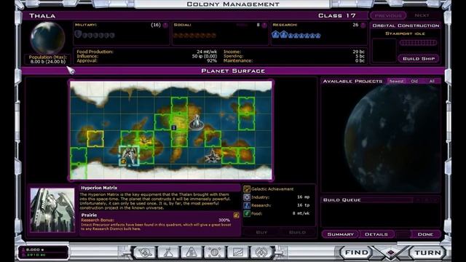Image resolution: width=466 pixels, height=262 pixels.
Task: Toggle the Research focus round button
Action: click(x=363, y=25)
